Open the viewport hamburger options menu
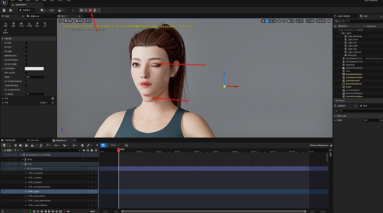383x213 pixels. [x=61, y=21]
